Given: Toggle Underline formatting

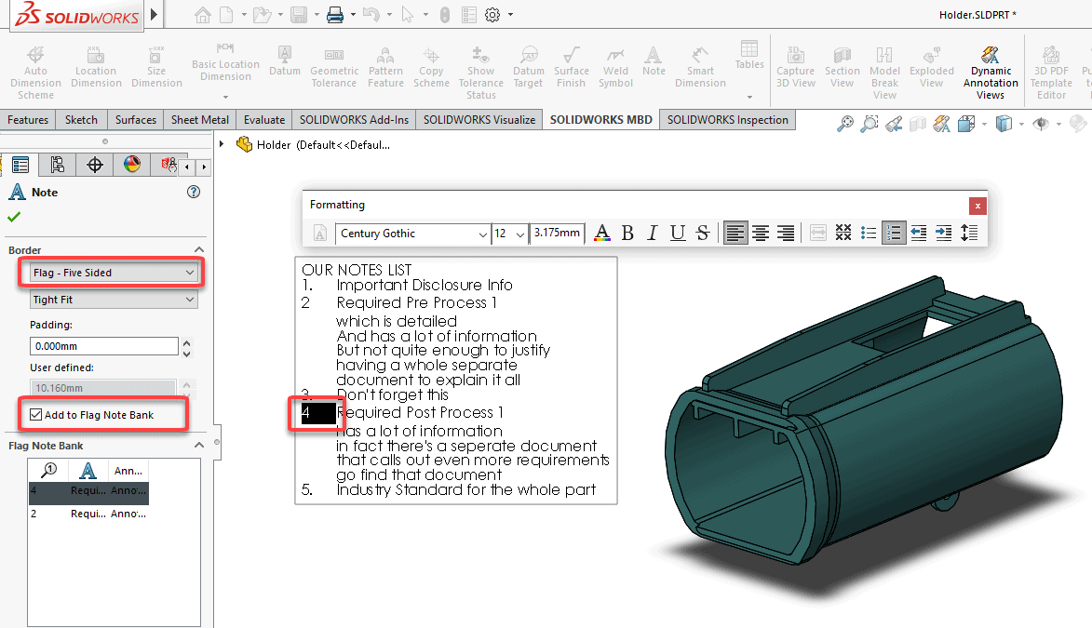Looking at the screenshot, I should click(x=678, y=234).
